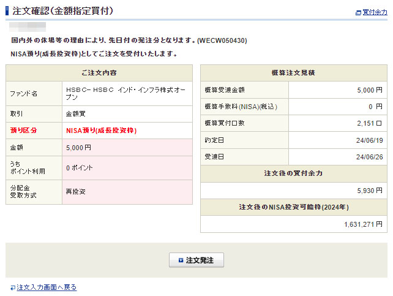Click the 概算注文見積 table header
The image size is (393, 296).
pyautogui.click(x=293, y=73)
